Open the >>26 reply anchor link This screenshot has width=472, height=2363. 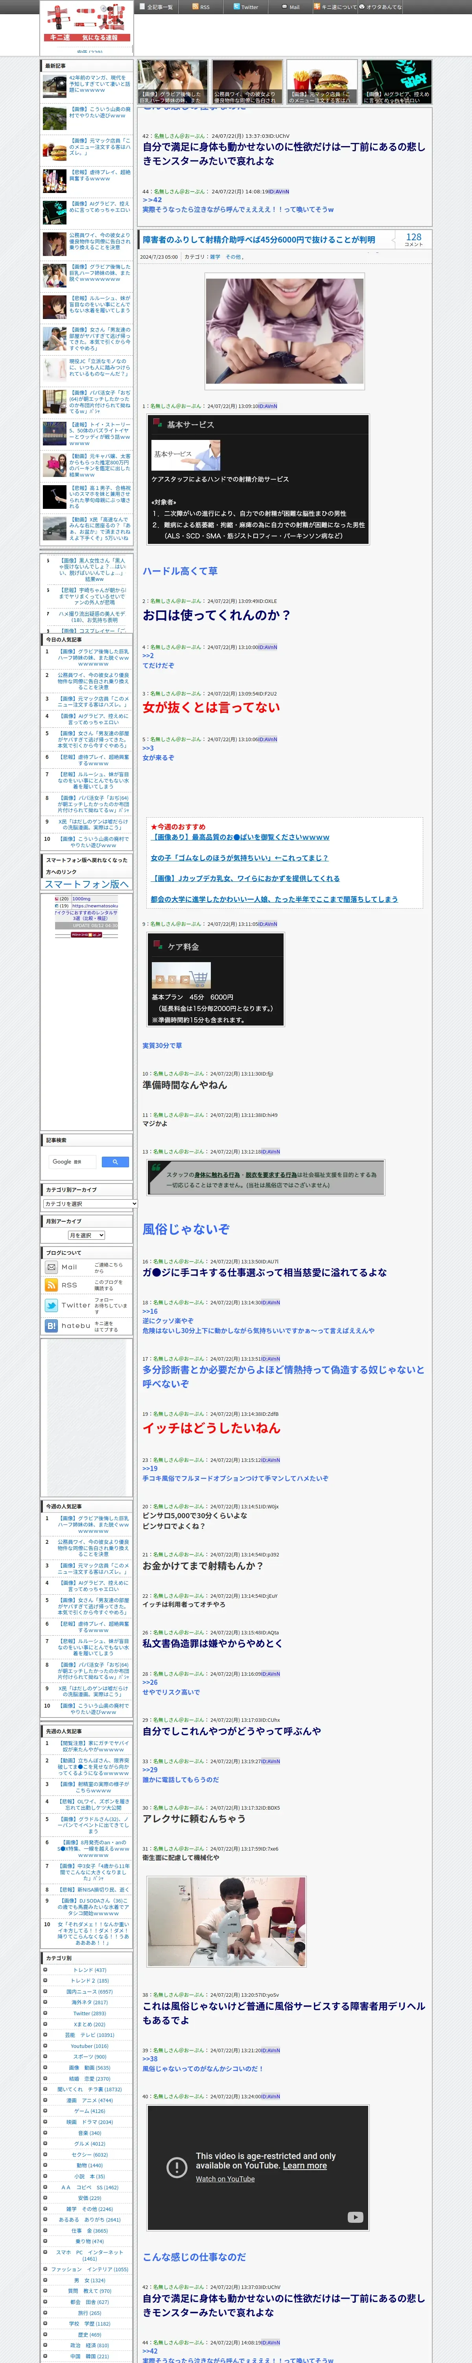click(149, 1682)
